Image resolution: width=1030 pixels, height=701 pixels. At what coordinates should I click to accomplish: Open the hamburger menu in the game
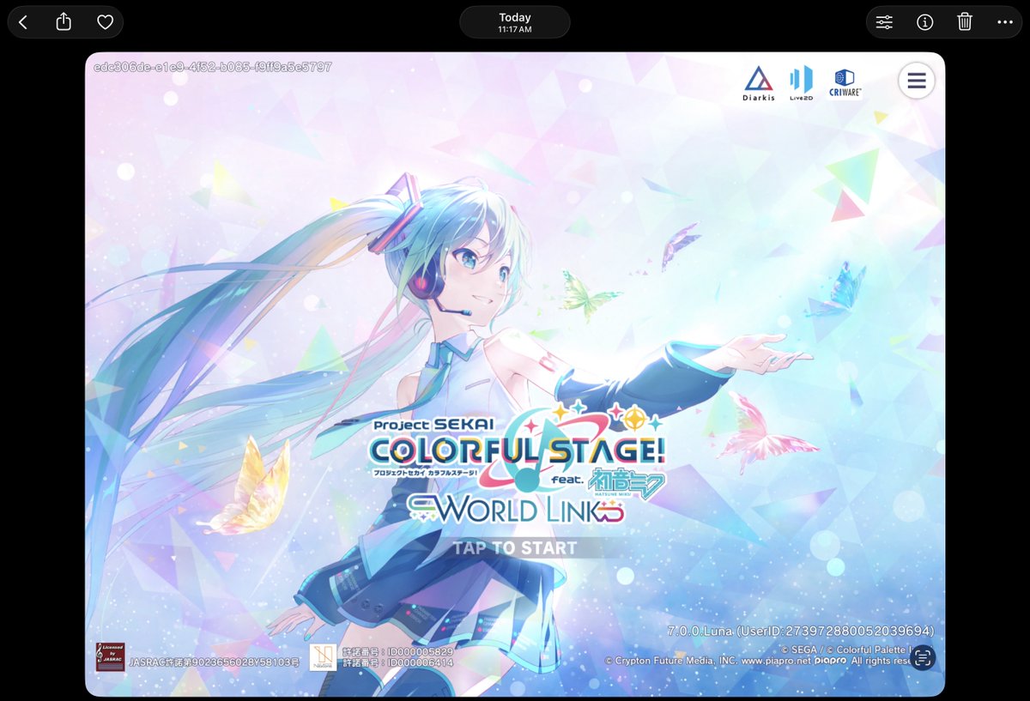click(916, 81)
